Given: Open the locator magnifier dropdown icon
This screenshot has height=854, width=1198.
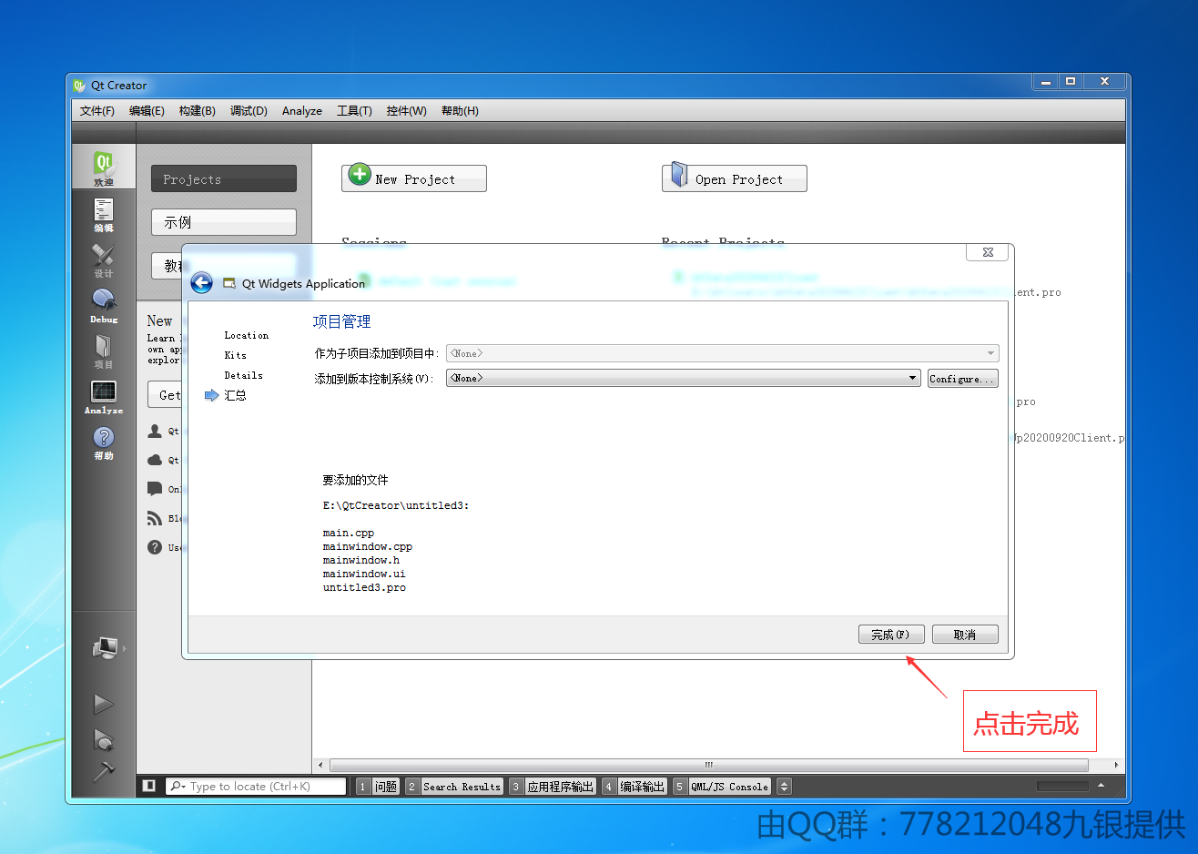Looking at the screenshot, I should (178, 786).
